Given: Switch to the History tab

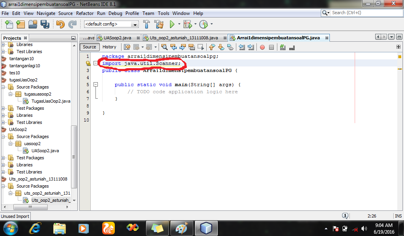Looking at the screenshot, I should click(x=109, y=47).
